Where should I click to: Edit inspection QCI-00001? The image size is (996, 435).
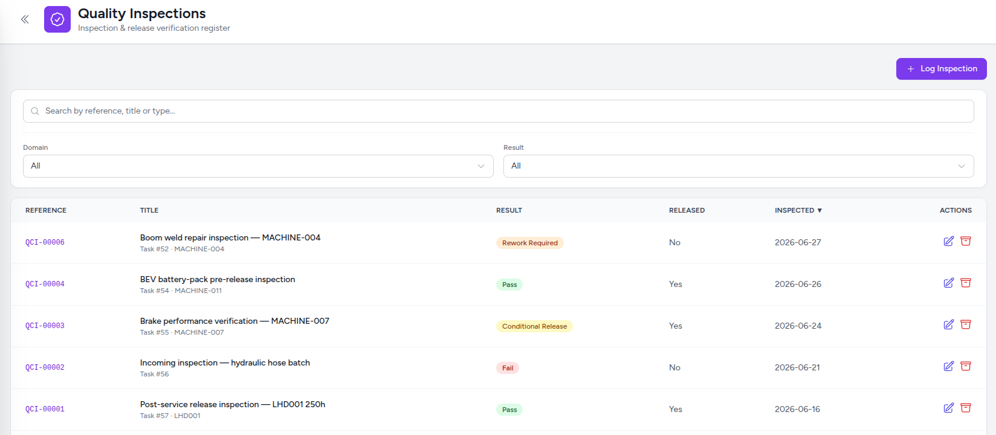(949, 408)
